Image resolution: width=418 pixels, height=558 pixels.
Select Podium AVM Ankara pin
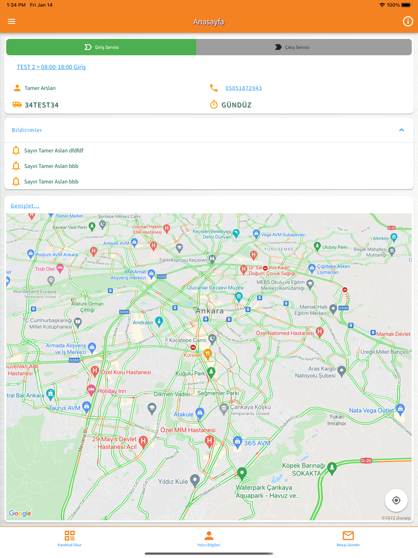[31, 253]
